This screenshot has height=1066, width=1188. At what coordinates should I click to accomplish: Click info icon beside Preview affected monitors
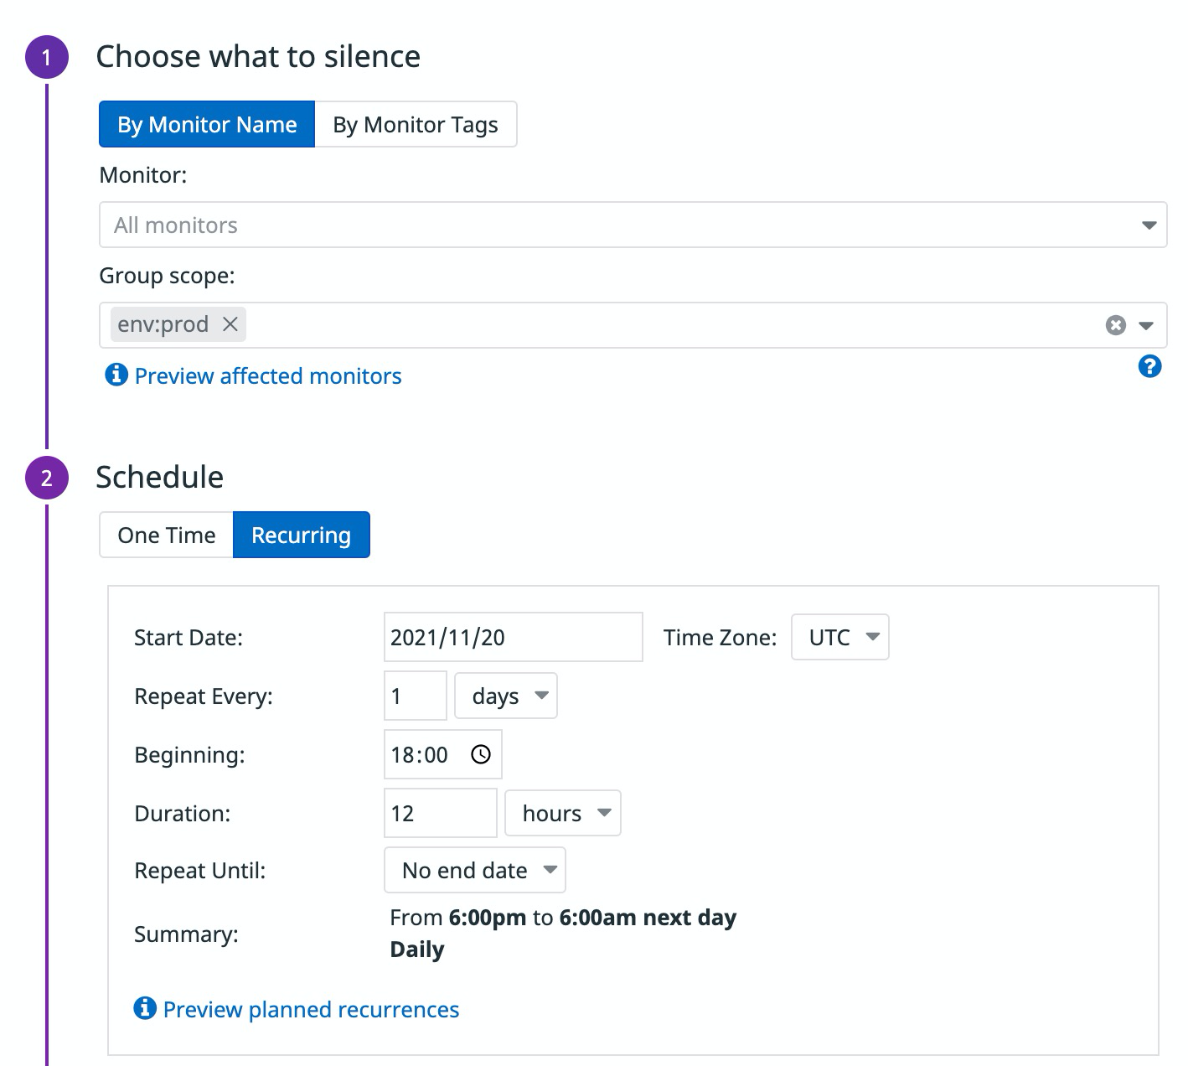click(116, 375)
